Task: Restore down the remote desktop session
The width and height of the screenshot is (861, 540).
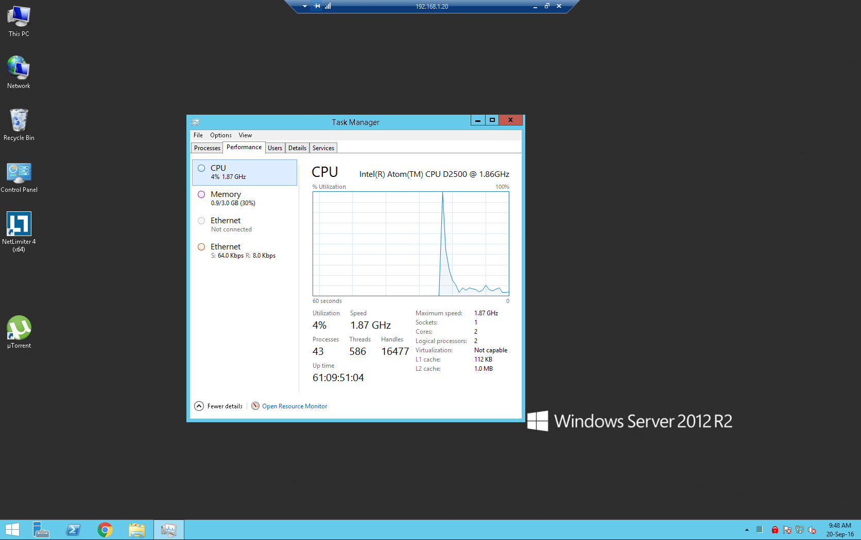Action: [x=547, y=6]
